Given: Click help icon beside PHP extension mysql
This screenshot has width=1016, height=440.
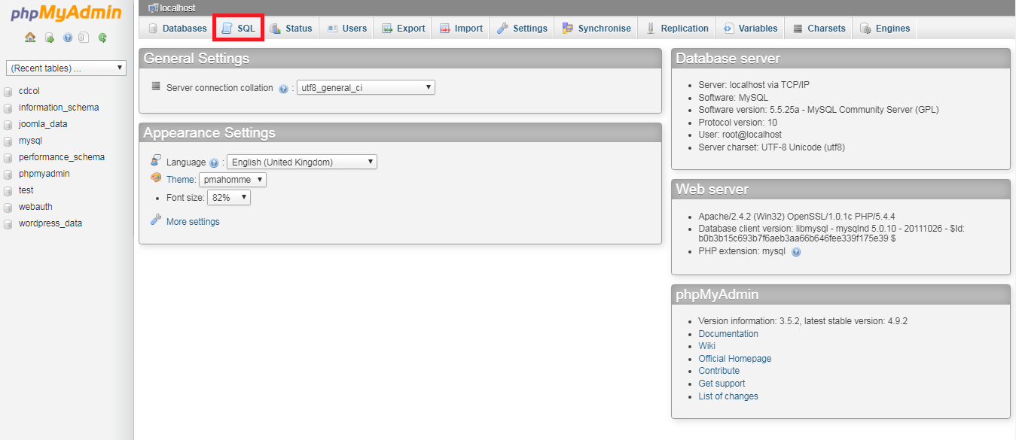Looking at the screenshot, I should click(x=796, y=252).
